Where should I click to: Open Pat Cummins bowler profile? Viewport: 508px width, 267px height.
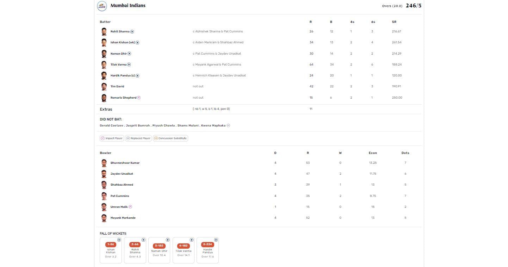[x=120, y=196]
